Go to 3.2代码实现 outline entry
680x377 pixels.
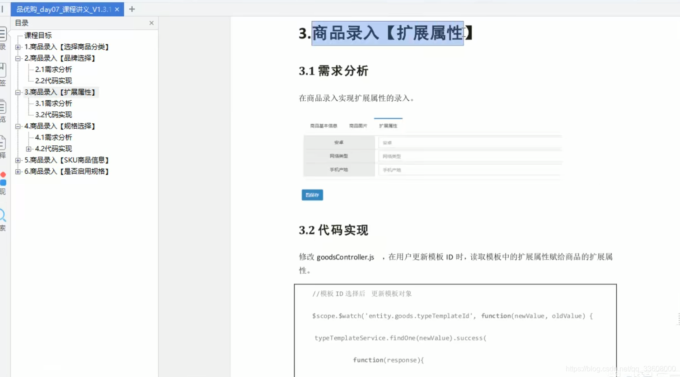click(x=53, y=115)
